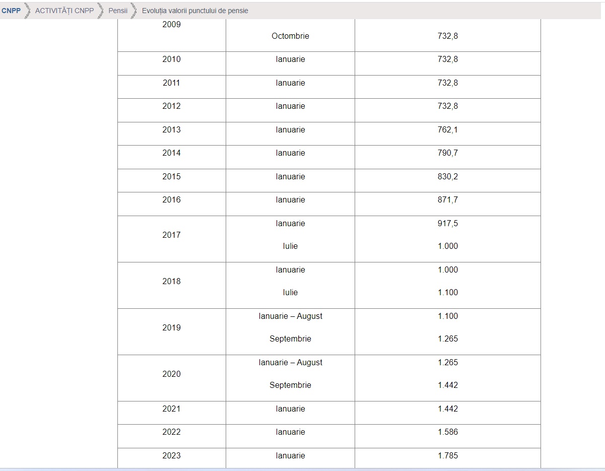Click breadcrumb arrow separator after CNPP

click(x=28, y=11)
